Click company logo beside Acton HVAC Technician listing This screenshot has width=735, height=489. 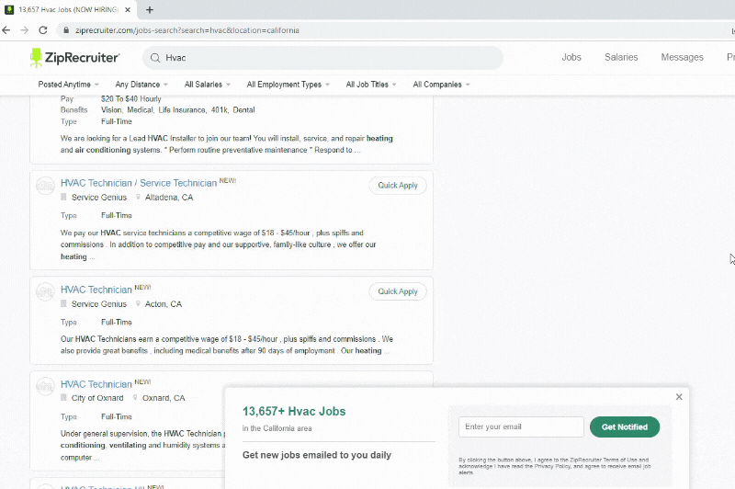click(45, 292)
